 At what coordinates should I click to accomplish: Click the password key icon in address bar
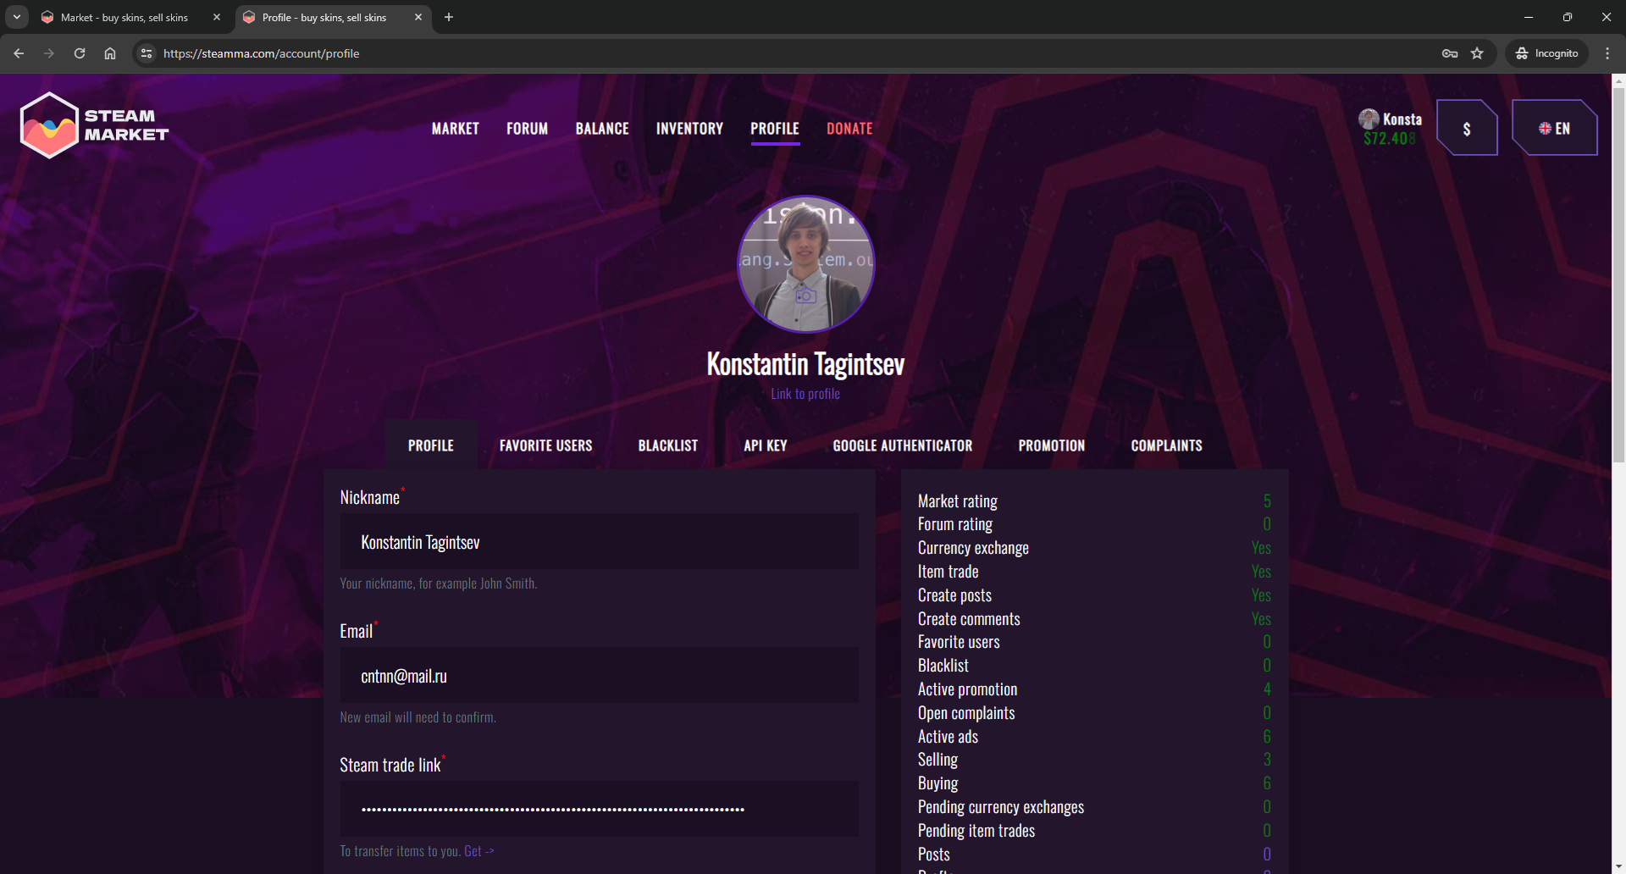1450,53
